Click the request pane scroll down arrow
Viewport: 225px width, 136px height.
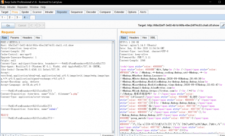[x=113, y=132]
